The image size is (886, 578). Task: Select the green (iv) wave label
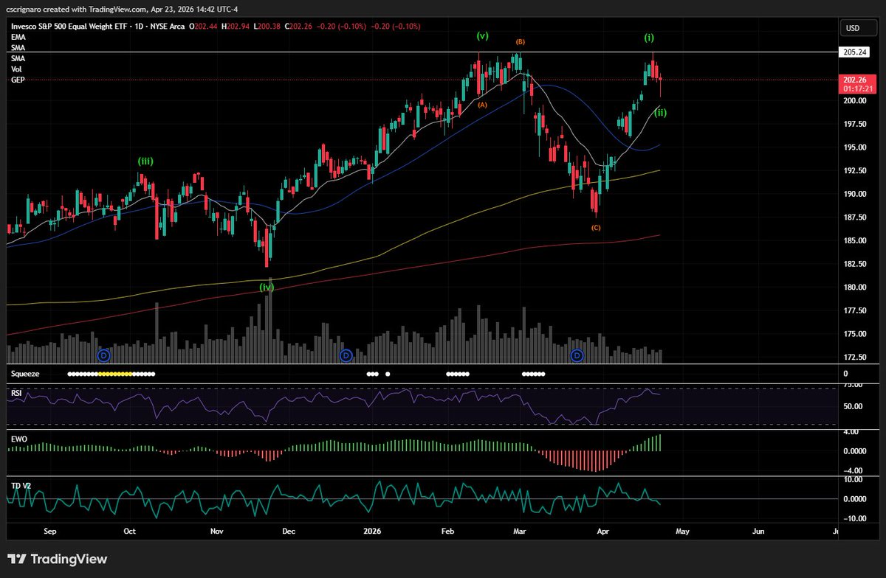coord(267,286)
